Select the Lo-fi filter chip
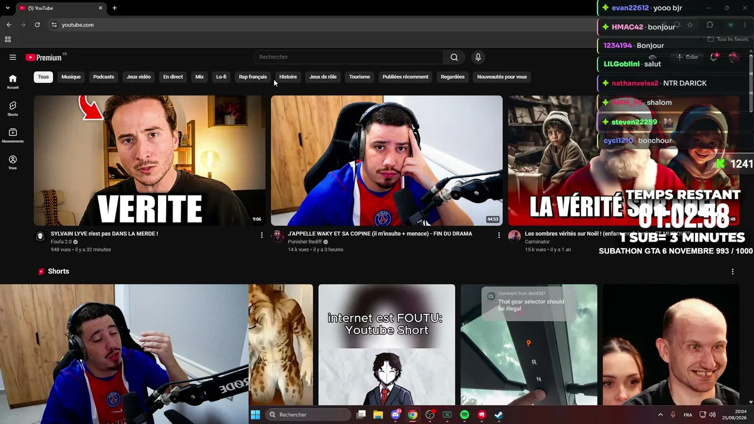754x424 pixels. tap(221, 77)
